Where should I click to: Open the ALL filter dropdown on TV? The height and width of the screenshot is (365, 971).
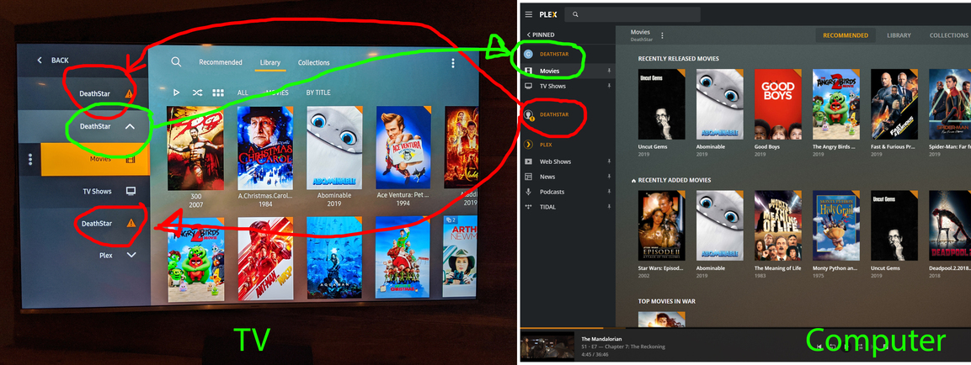tap(243, 93)
